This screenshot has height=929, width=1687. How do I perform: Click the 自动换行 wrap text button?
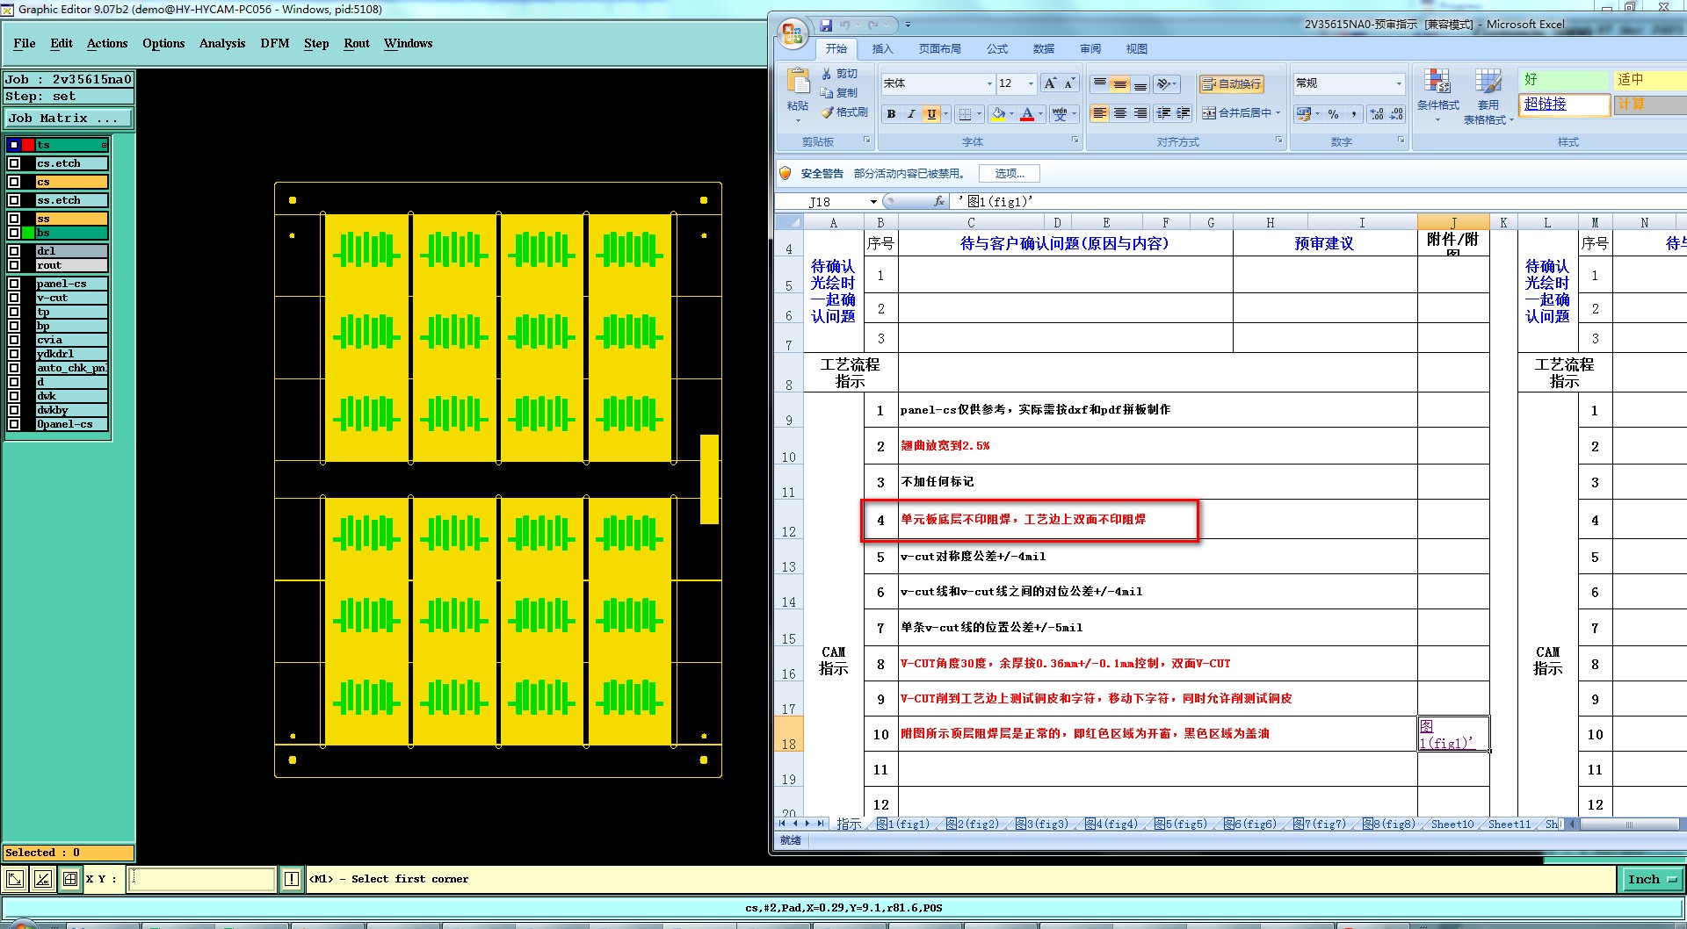point(1231,84)
